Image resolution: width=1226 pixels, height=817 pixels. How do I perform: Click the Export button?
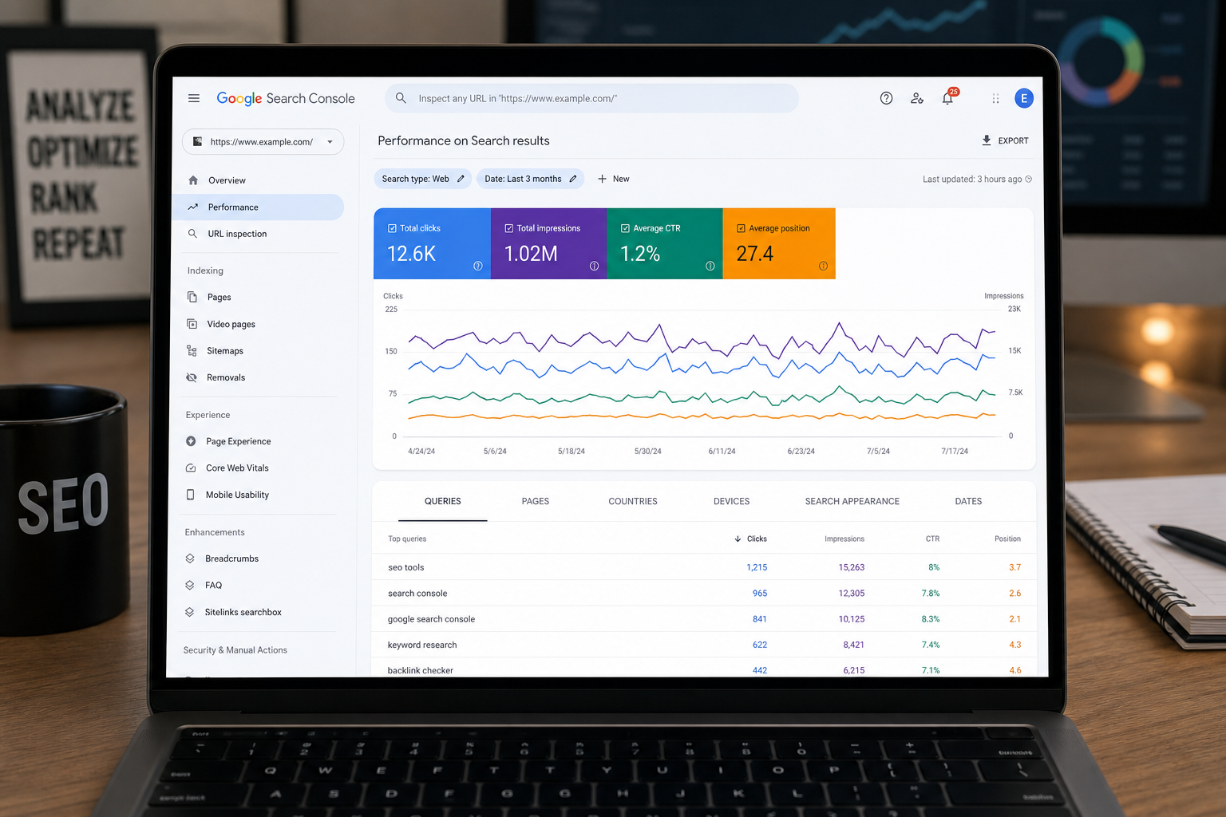click(x=1005, y=140)
